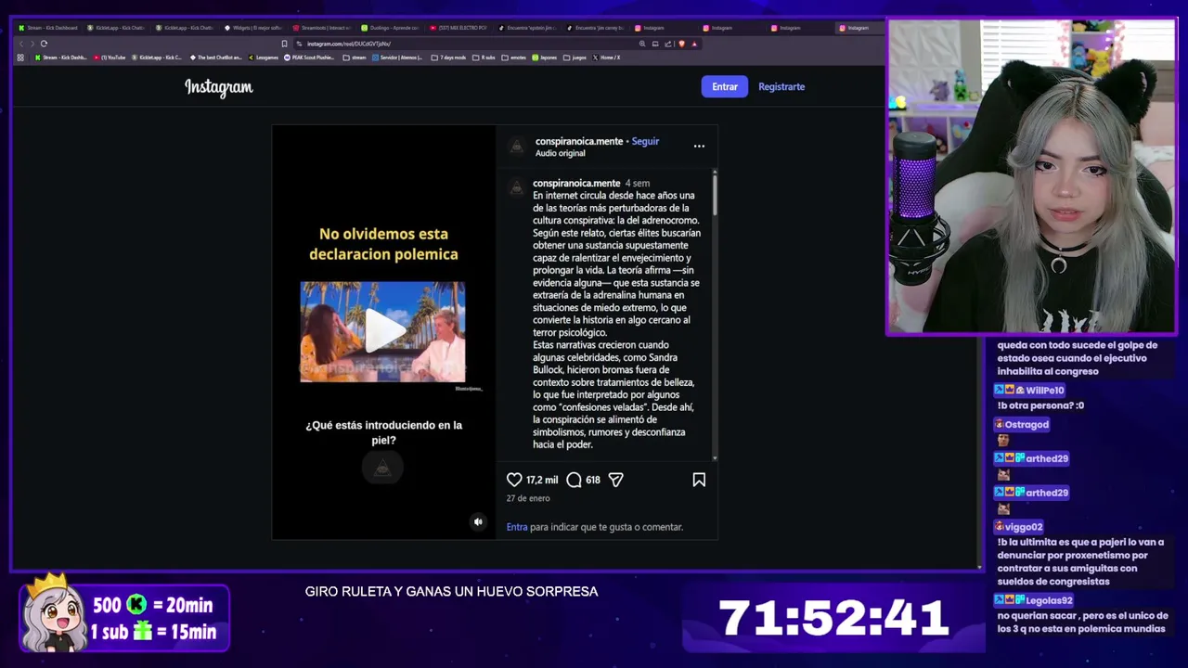Click chat username Legolas92
The width and height of the screenshot is (1188, 668).
pyautogui.click(x=1049, y=600)
